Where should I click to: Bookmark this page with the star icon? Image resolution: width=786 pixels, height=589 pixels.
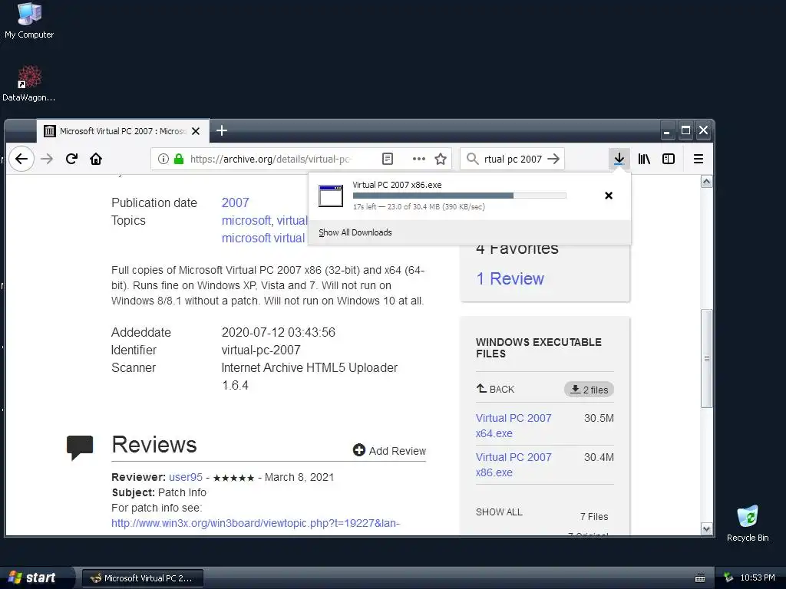440,159
